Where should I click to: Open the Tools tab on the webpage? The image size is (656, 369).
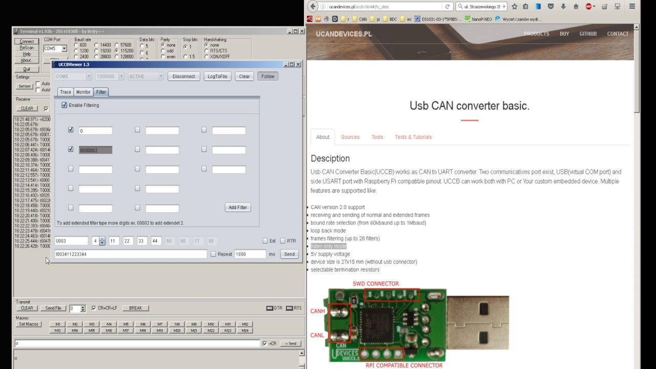(x=377, y=137)
